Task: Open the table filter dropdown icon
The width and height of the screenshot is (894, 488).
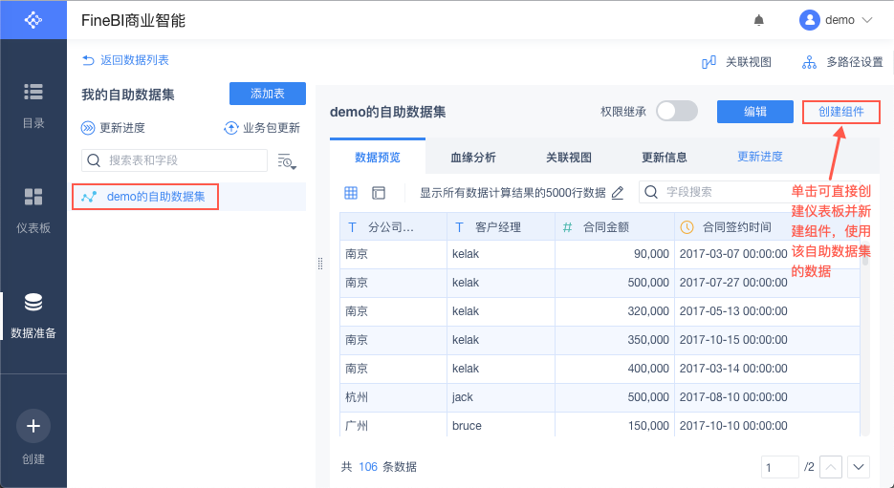Action: [287, 161]
